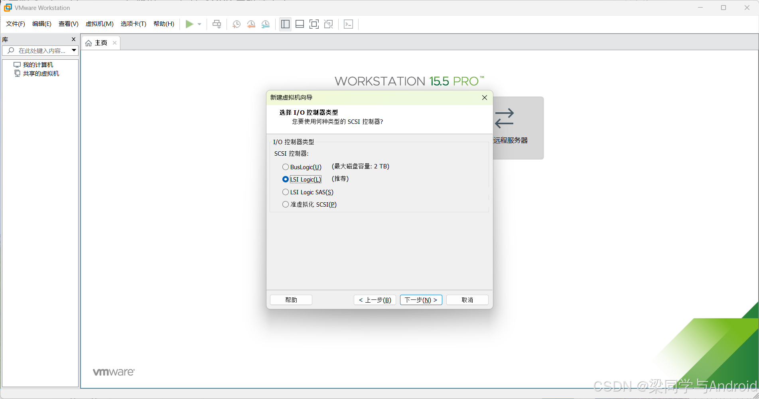Click the vmware logo at bottom left
The image size is (759, 399).
(114, 372)
